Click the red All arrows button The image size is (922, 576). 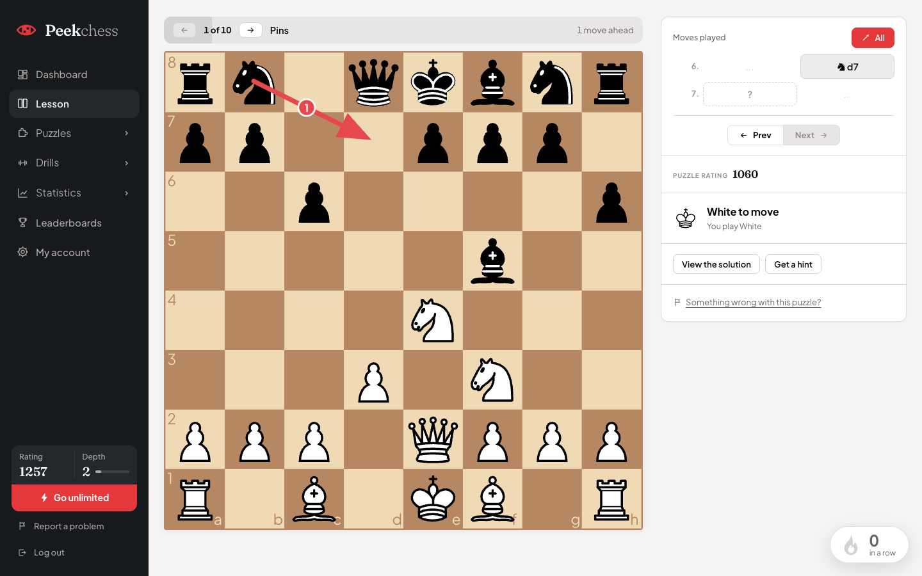point(873,38)
